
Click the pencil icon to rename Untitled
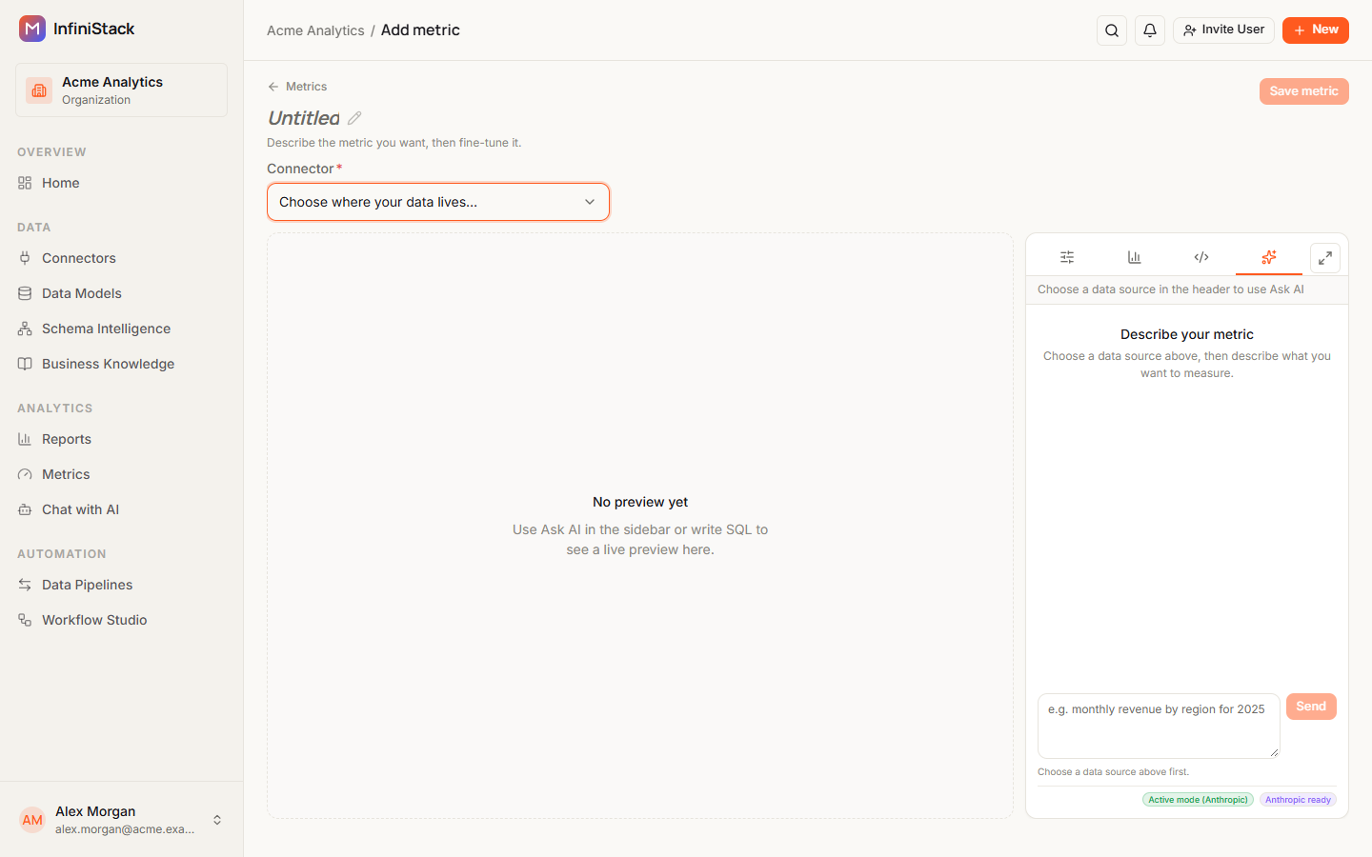point(354,118)
